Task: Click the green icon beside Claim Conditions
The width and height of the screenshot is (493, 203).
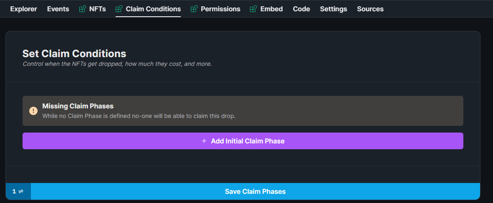Action: (119, 9)
